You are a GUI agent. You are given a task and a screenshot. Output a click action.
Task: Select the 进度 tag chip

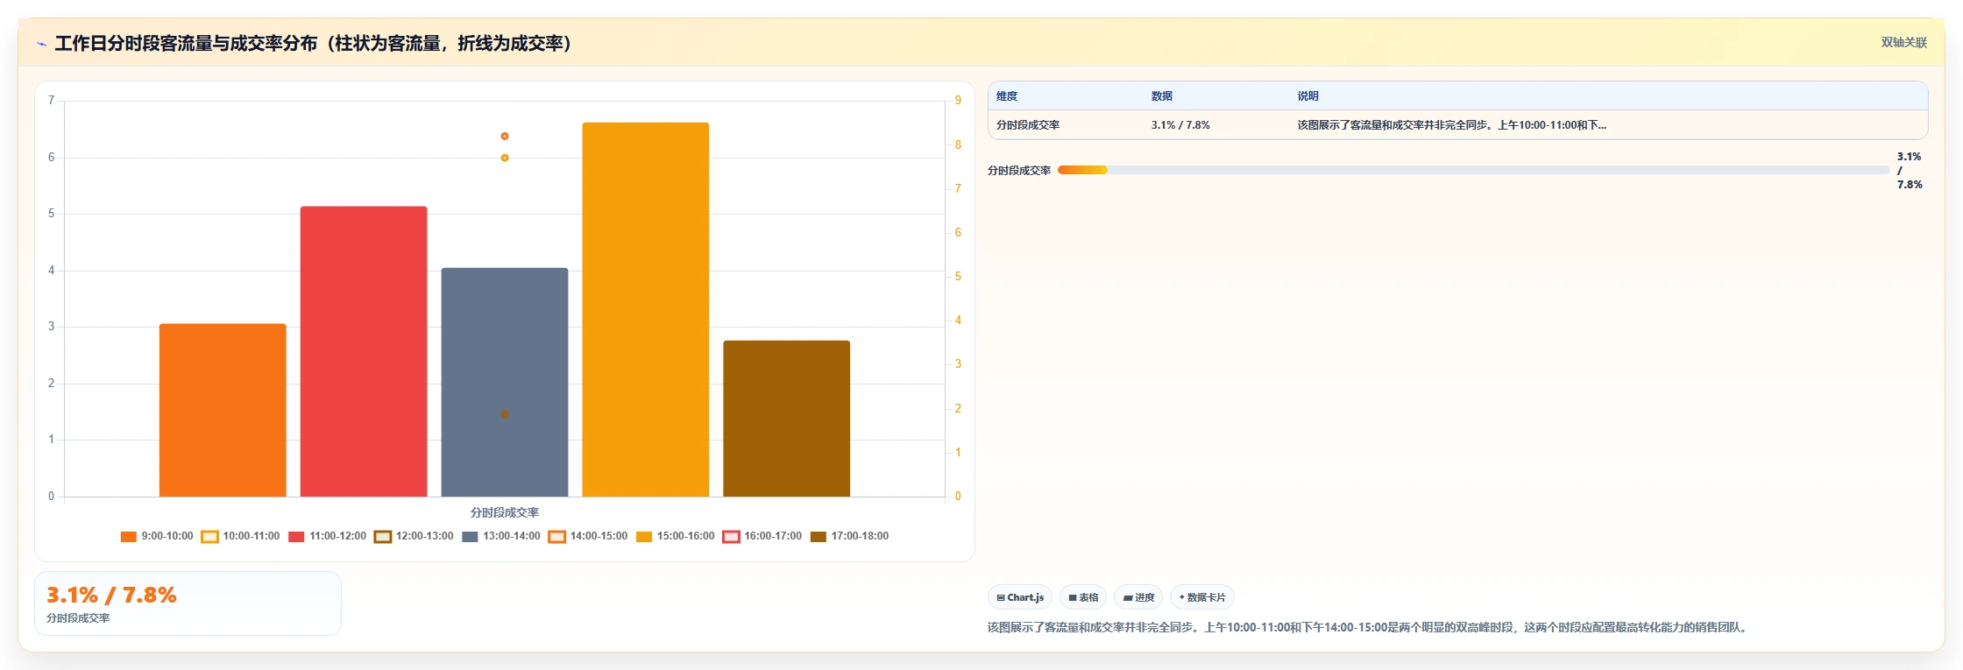pyautogui.click(x=1138, y=597)
